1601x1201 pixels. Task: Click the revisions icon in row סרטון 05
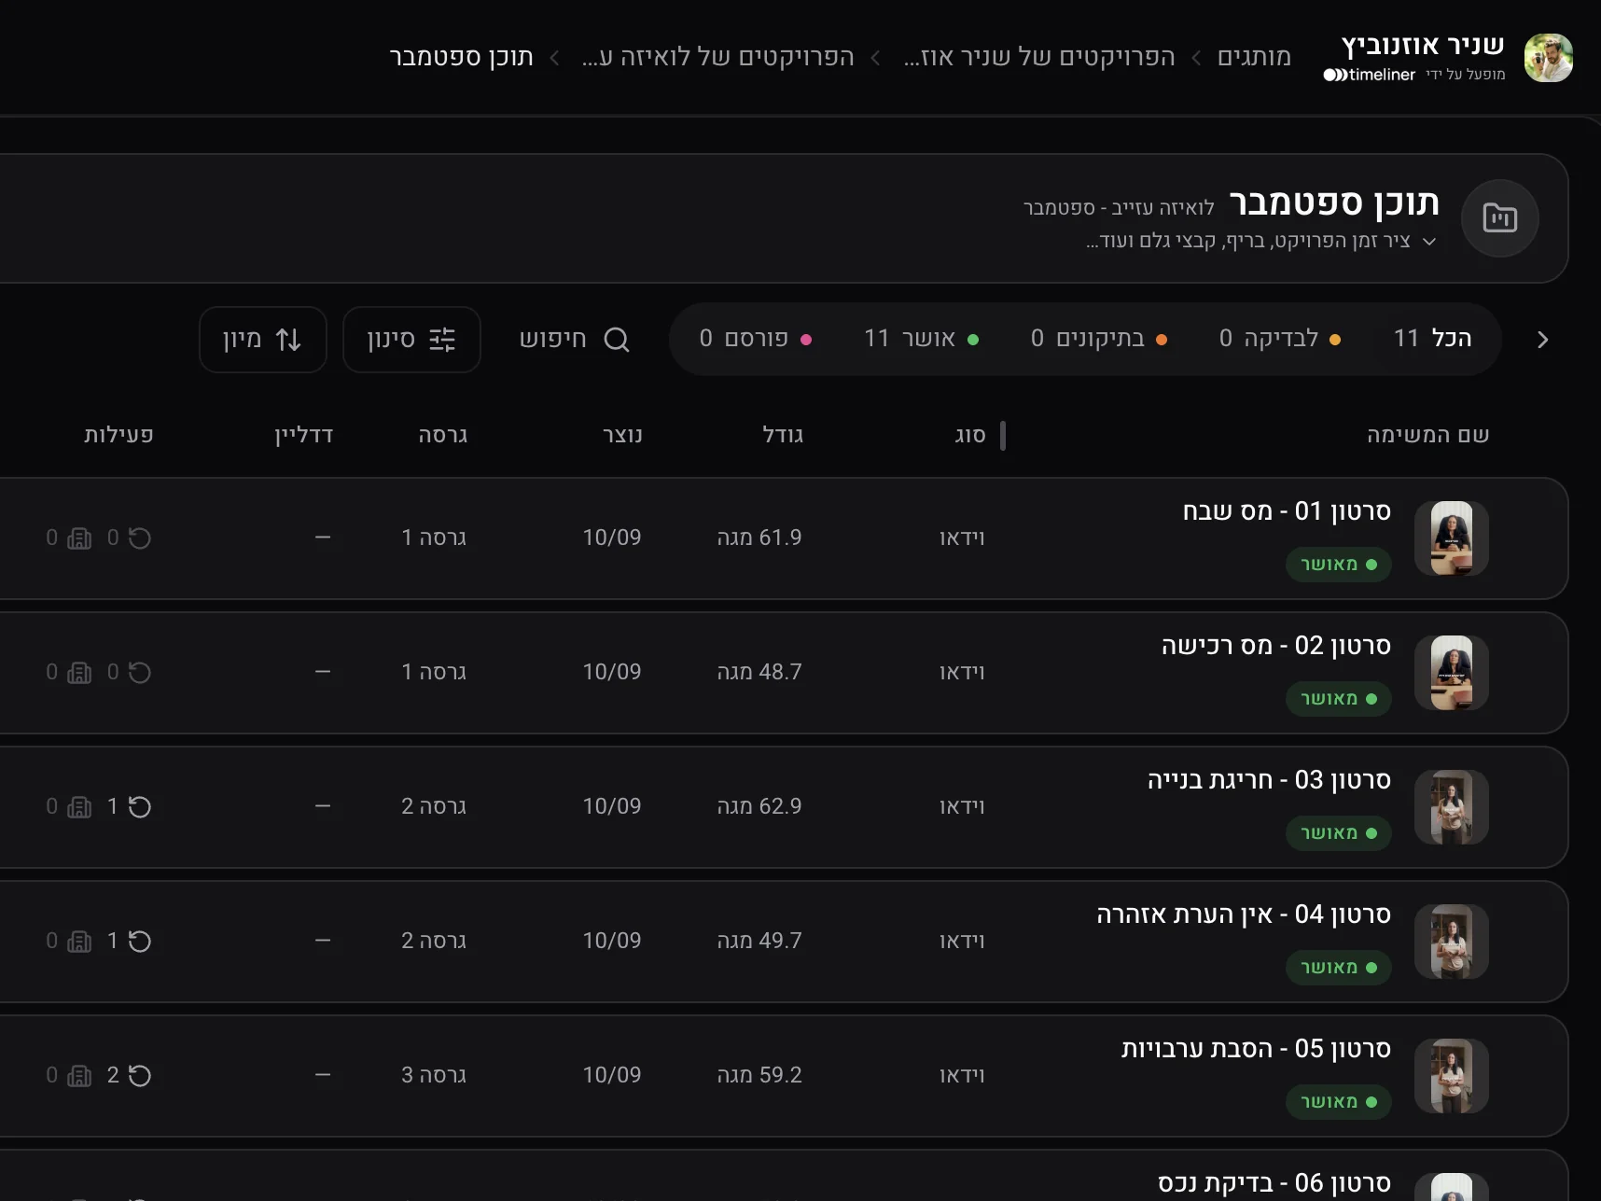click(x=139, y=1076)
